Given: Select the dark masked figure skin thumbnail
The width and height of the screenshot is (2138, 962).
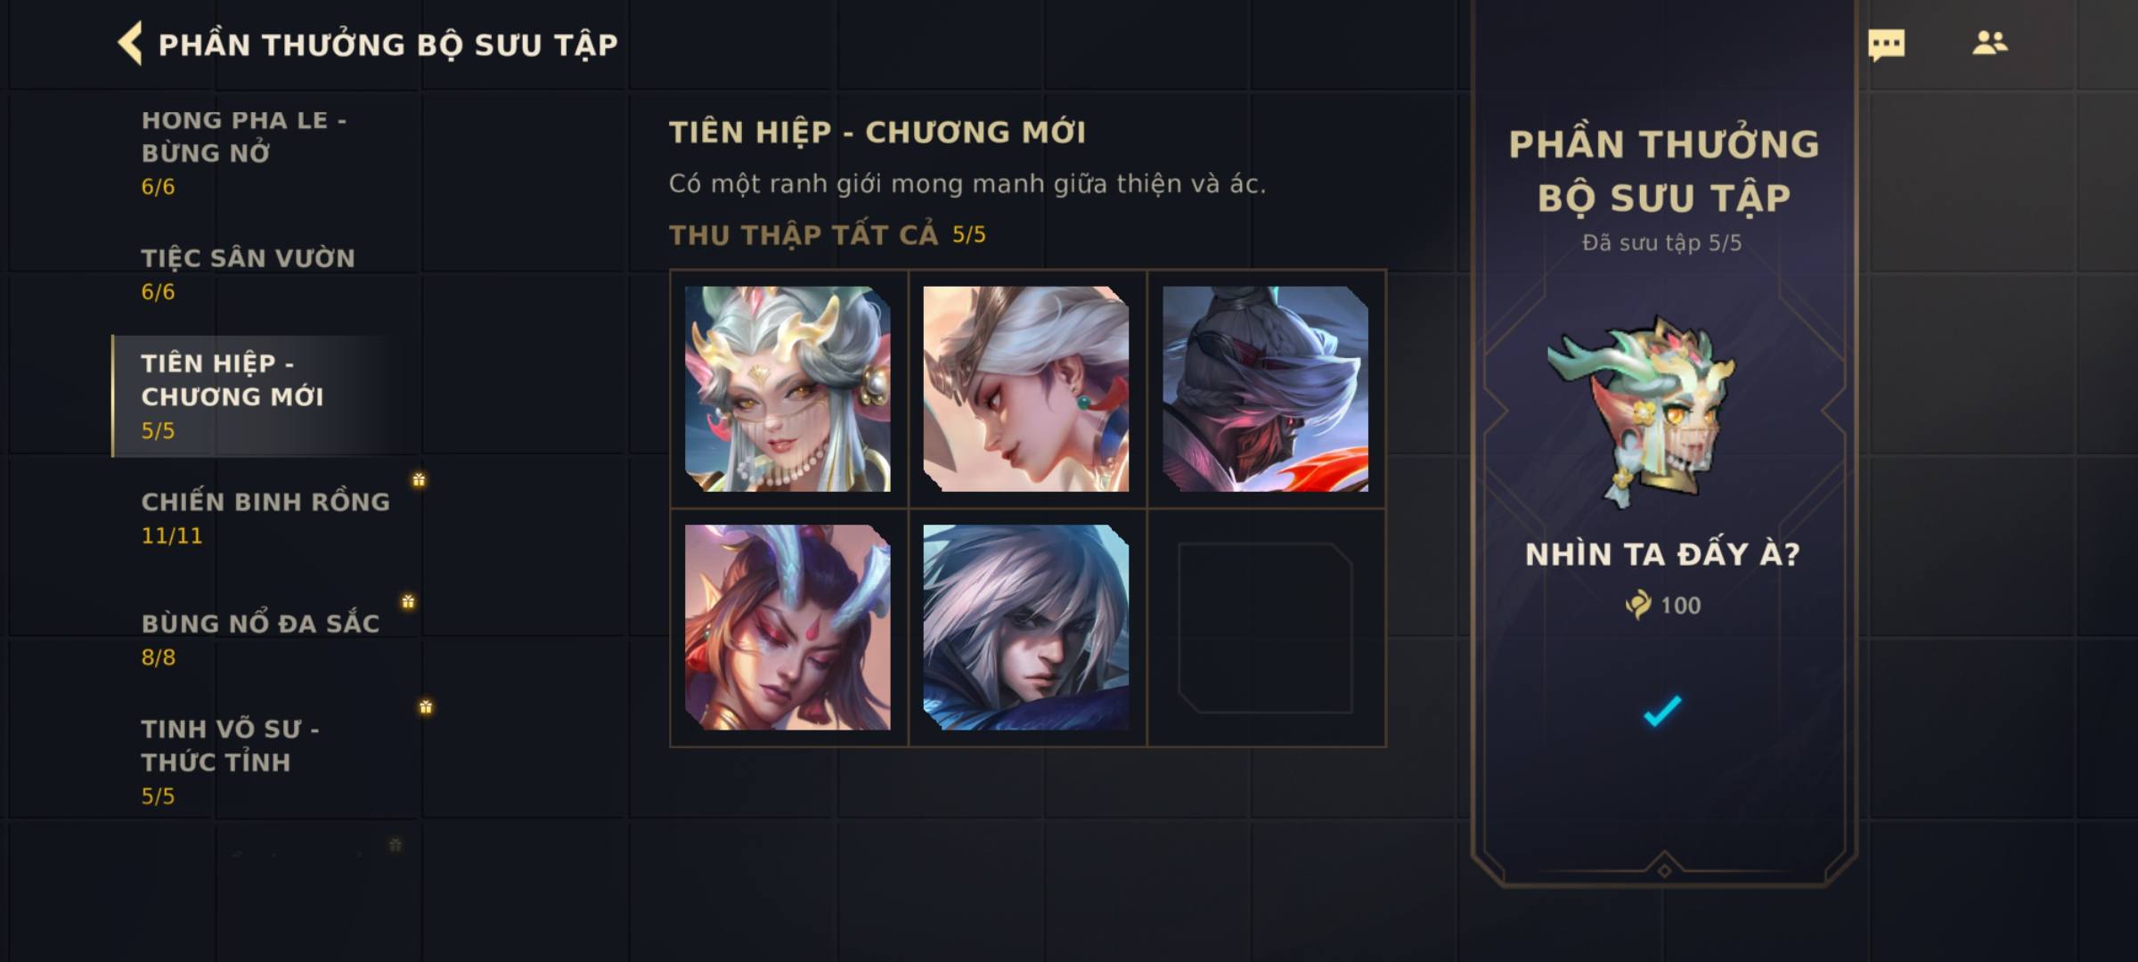Looking at the screenshot, I should pyautogui.click(x=1265, y=388).
